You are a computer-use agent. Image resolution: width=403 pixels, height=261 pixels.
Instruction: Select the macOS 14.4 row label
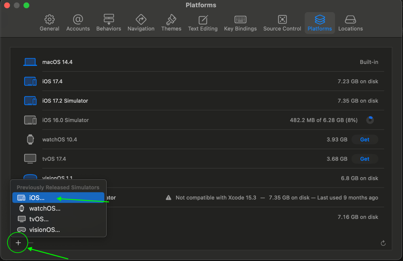tap(57, 62)
